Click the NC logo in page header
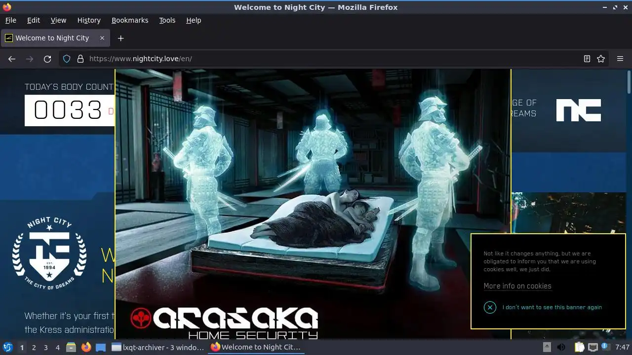The width and height of the screenshot is (632, 355). tap(579, 110)
